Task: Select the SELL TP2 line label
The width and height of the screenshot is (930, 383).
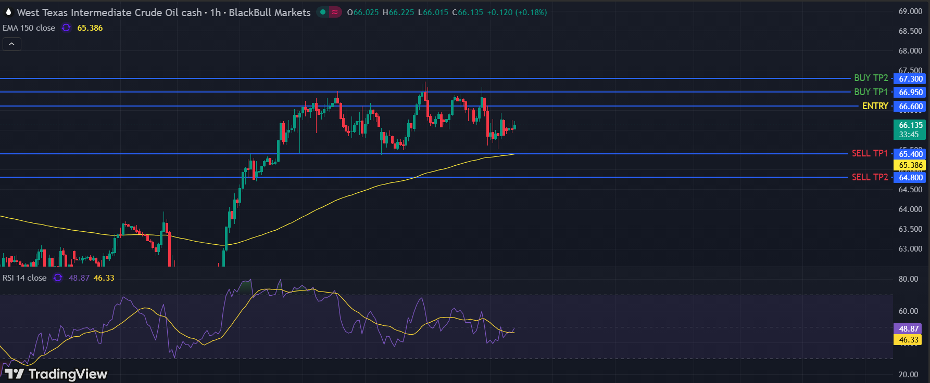Action: point(870,177)
